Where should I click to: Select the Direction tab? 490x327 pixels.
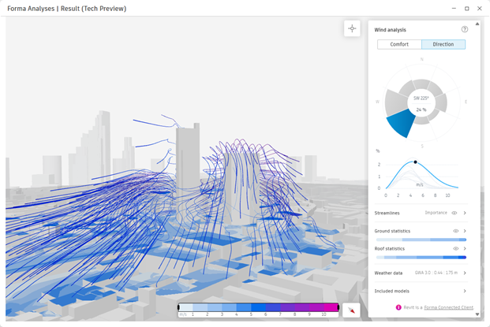tap(443, 44)
